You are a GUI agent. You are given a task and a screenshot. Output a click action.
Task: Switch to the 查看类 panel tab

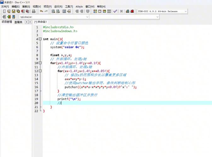click(18, 22)
